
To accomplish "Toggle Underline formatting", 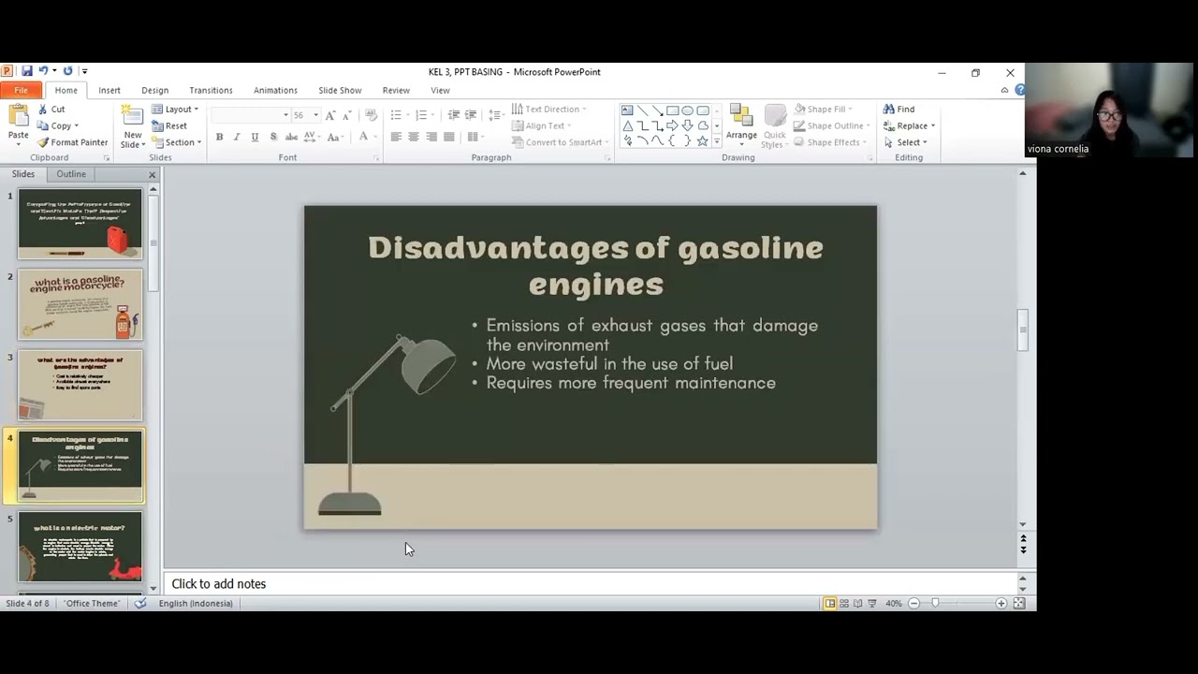I will (x=254, y=138).
